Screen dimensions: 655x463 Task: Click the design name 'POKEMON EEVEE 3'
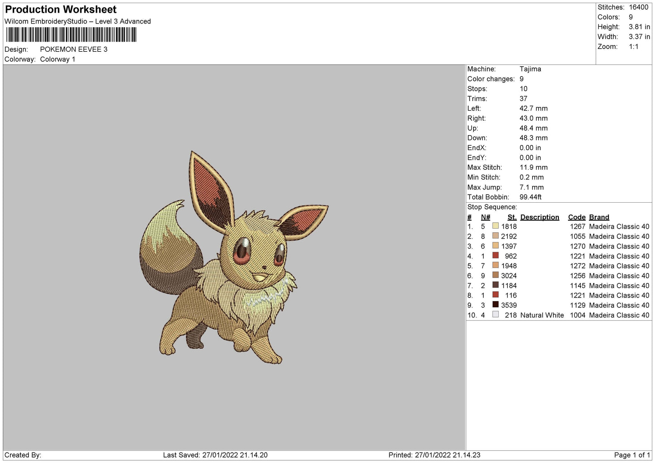tap(74, 49)
